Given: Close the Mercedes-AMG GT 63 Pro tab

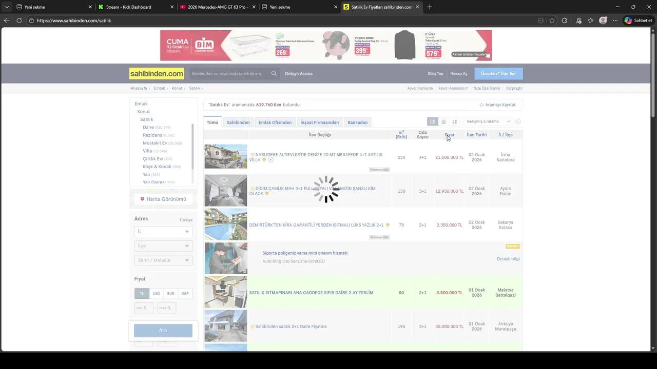Looking at the screenshot, I should tap(254, 7).
